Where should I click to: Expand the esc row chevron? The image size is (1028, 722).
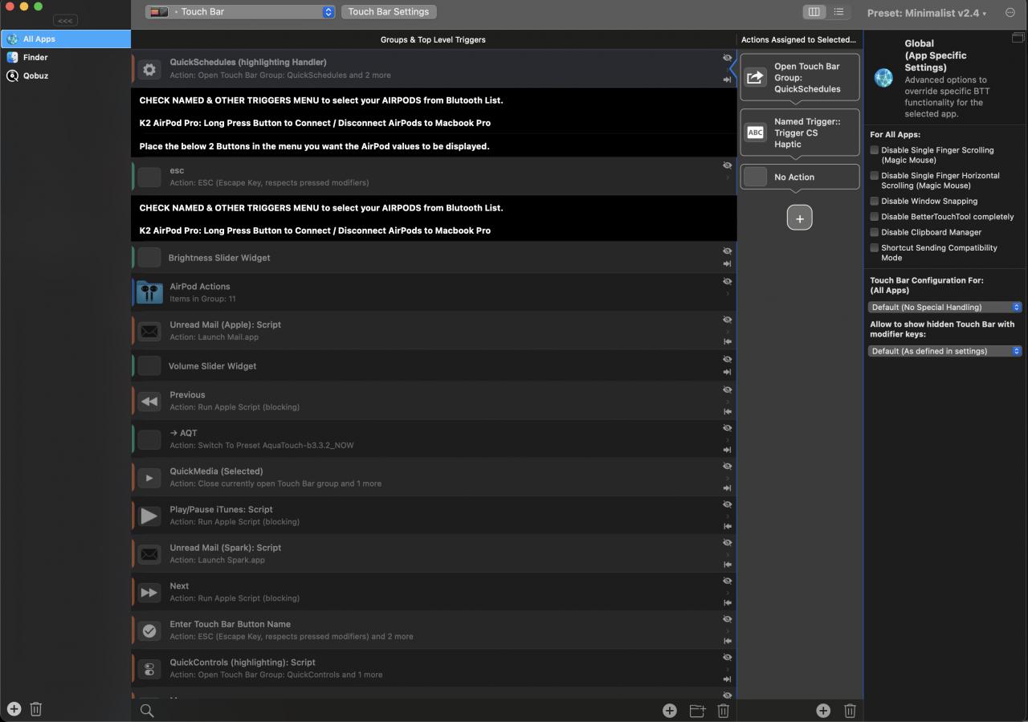pyautogui.click(x=728, y=178)
